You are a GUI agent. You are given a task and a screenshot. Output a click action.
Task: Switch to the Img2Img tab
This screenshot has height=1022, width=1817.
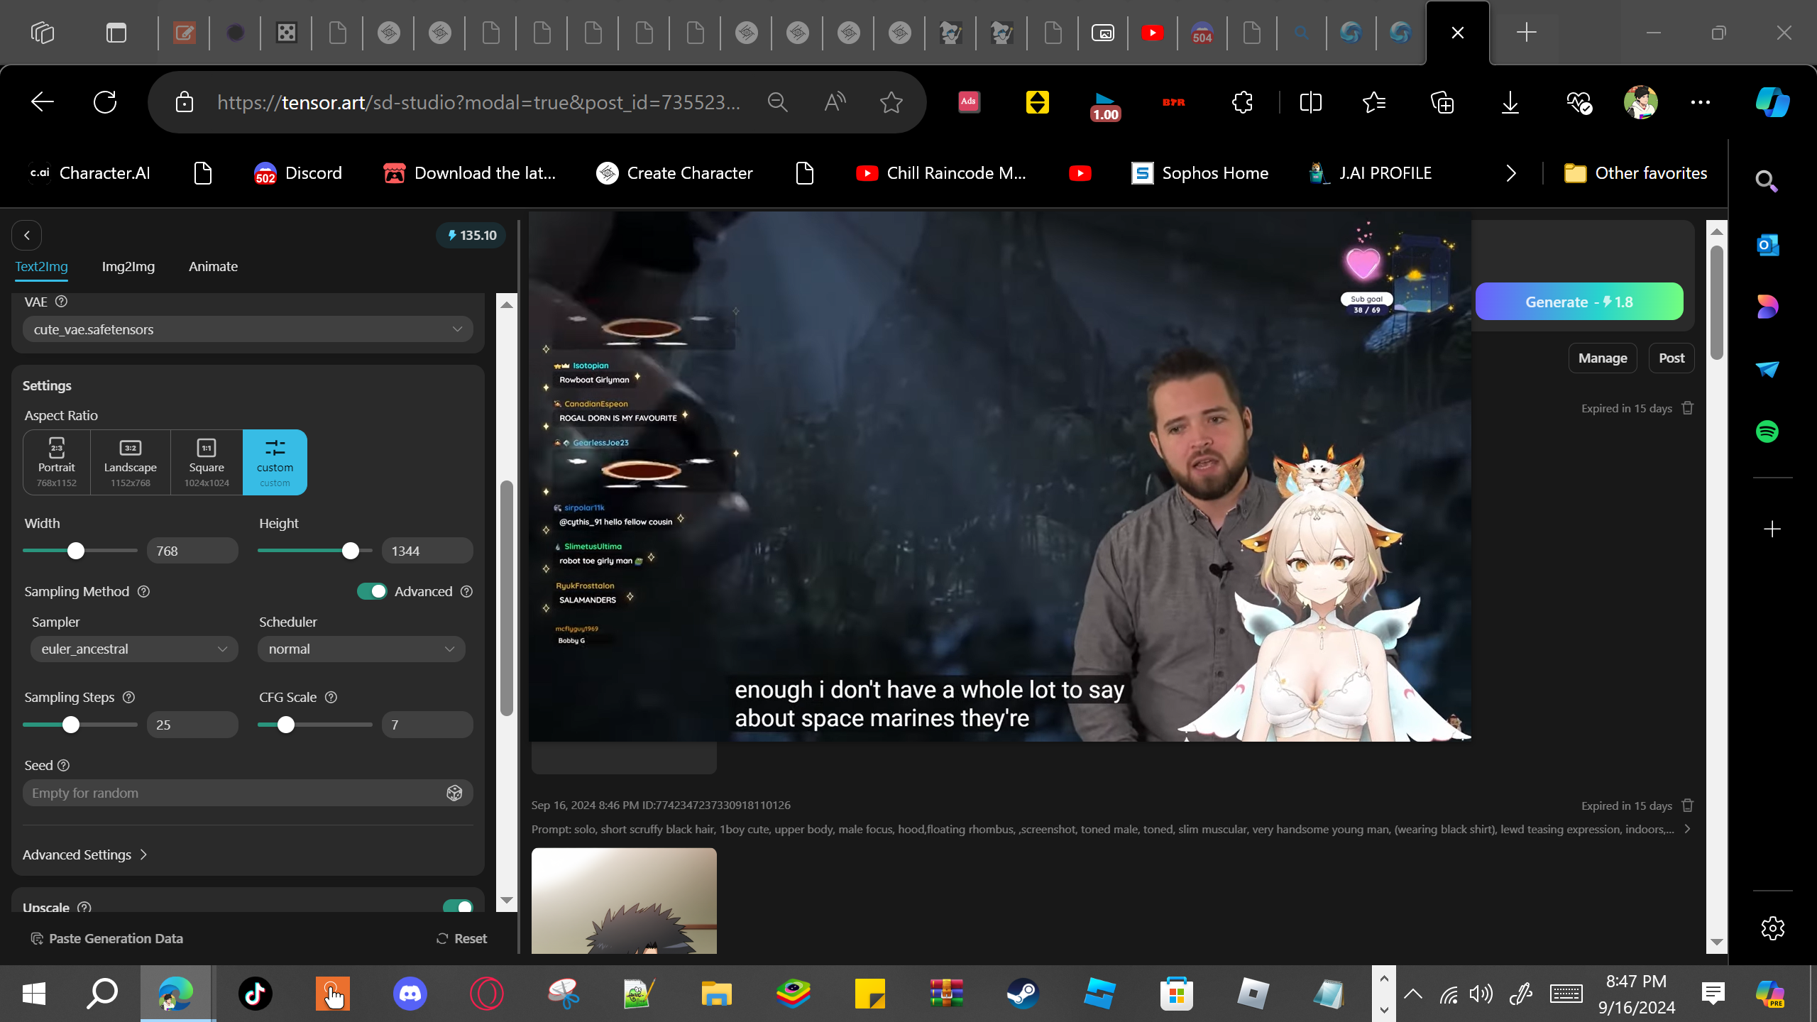128,267
